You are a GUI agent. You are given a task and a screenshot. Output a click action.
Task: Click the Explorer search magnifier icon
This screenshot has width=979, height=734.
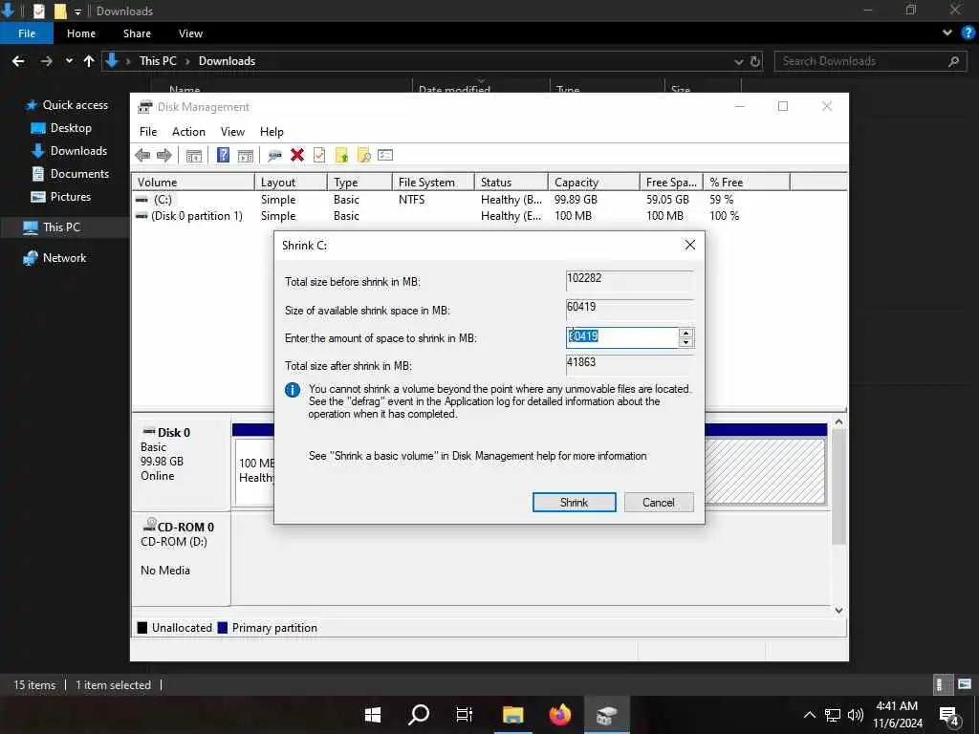pos(953,61)
